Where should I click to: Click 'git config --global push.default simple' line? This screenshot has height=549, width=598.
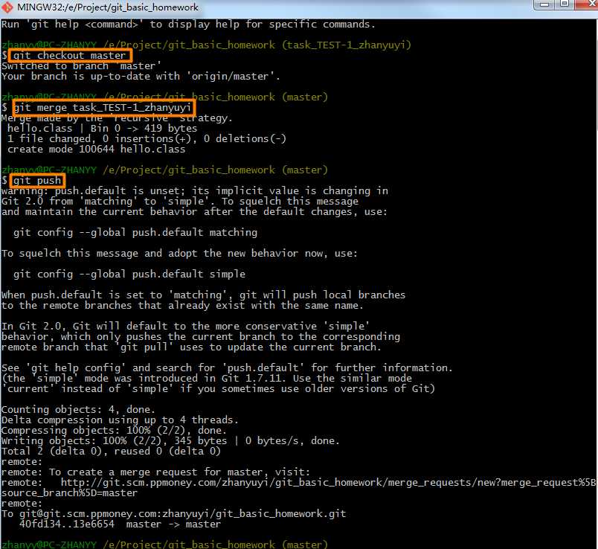[129, 274]
